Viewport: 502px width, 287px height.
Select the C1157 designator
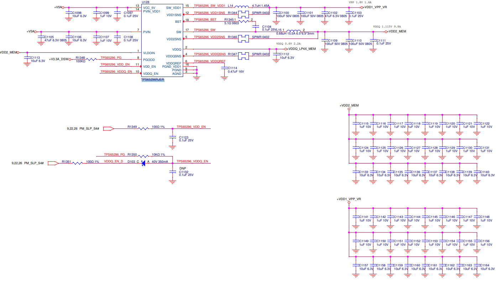364,265
